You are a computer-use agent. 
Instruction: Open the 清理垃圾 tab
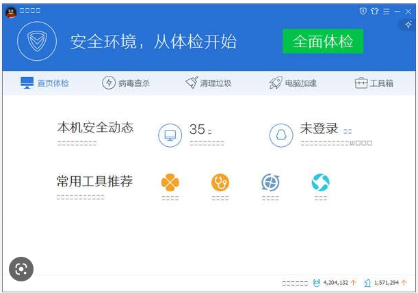pyautogui.click(x=209, y=83)
